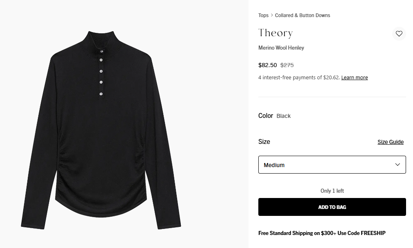Image resolution: width=413 pixels, height=248 pixels.
Task: Click the 4 interest-free payments text
Action: (x=299, y=78)
